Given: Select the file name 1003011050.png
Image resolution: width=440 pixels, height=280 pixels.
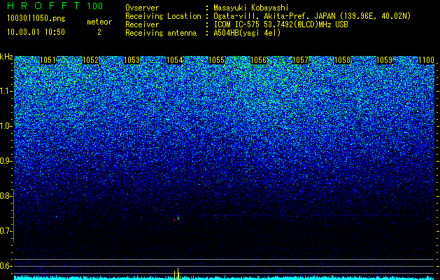Looking at the screenshot, I should click(x=36, y=19).
